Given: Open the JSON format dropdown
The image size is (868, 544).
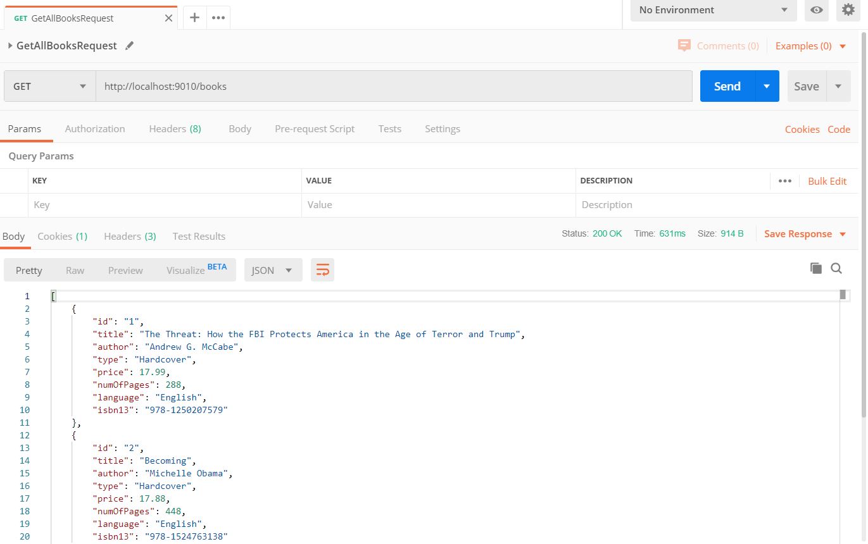Looking at the screenshot, I should pyautogui.click(x=273, y=270).
